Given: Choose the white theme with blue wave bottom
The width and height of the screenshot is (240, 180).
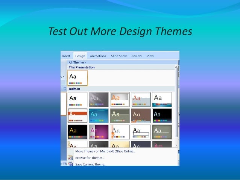Looking at the screenshot, I should 162,100.
